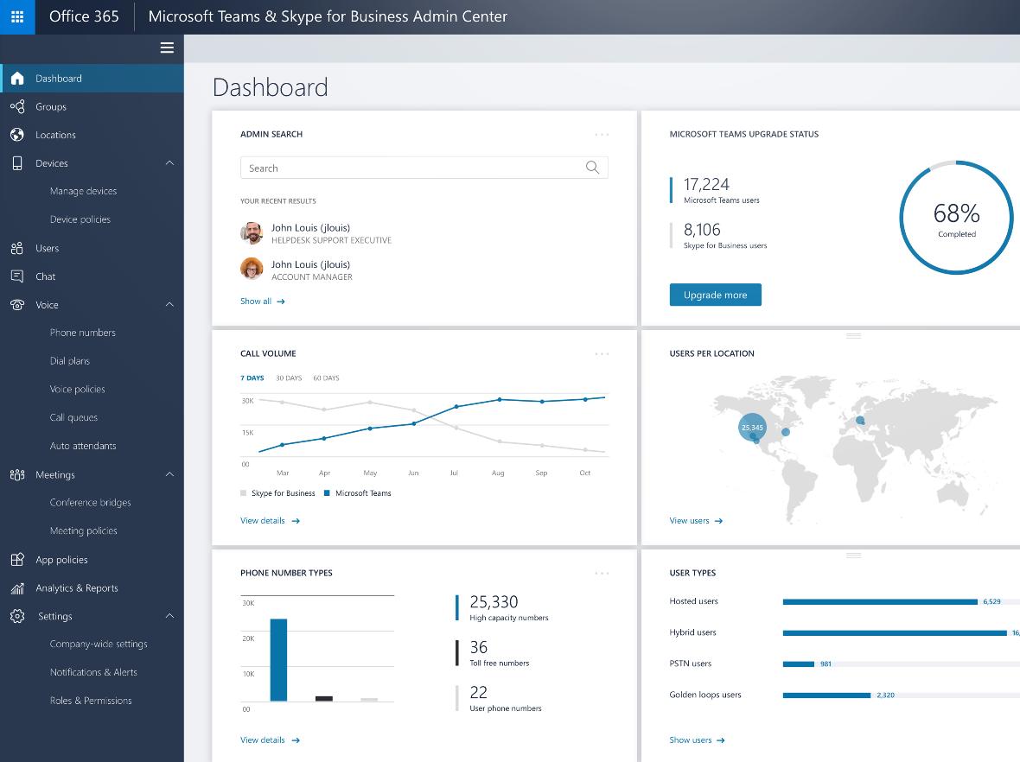Open the Office 365 app launcher grid
1020x762 pixels.
17,17
